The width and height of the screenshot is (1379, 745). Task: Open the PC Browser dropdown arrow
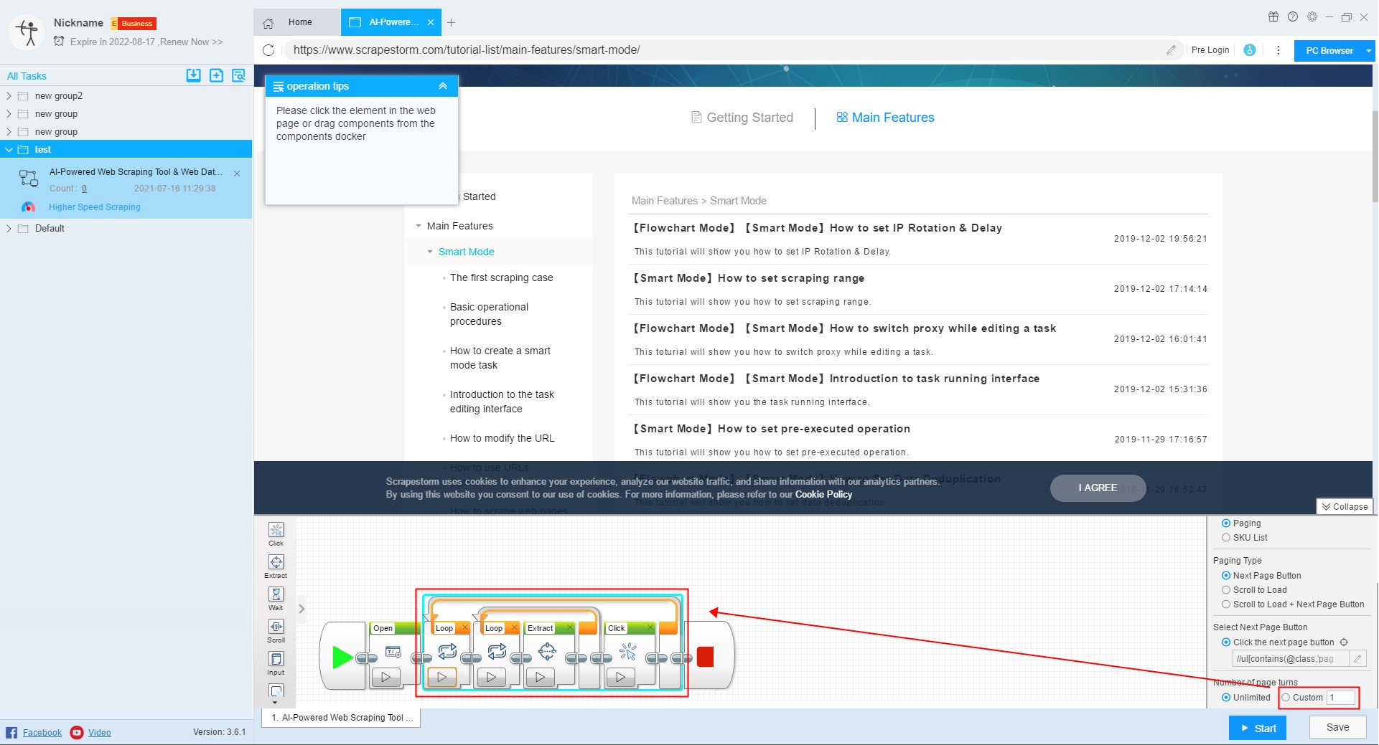coord(1368,50)
